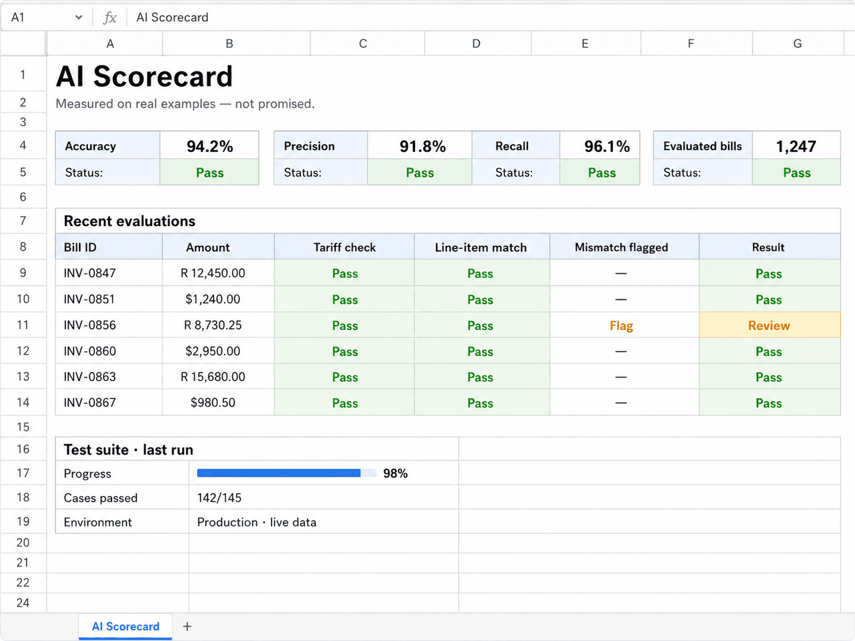Select the Evaluated bills value 1,247
Screen dimensions: 855x641
[x=796, y=146]
